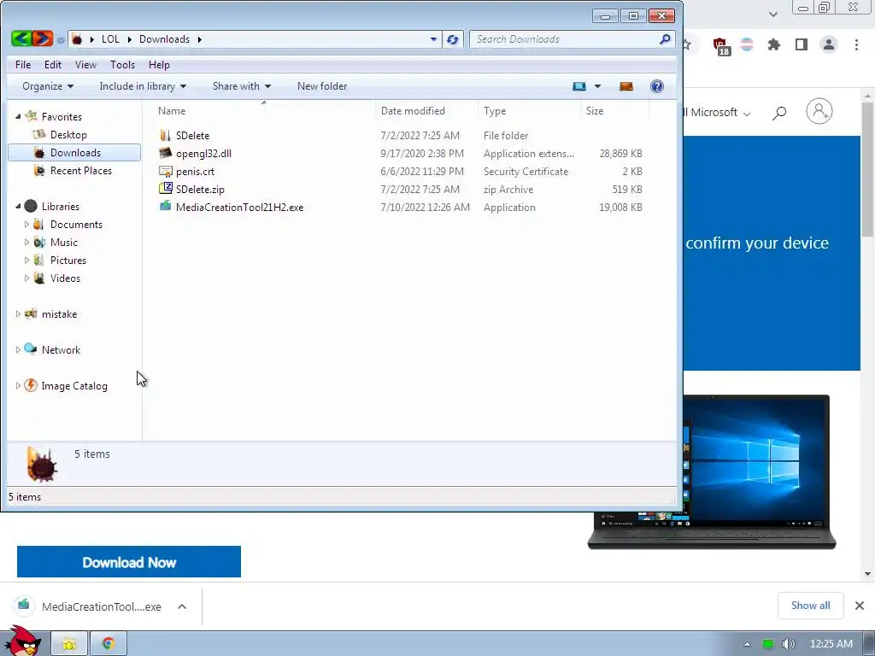Click the Network icon in navigation pane
The width and height of the screenshot is (875, 656).
(x=31, y=349)
